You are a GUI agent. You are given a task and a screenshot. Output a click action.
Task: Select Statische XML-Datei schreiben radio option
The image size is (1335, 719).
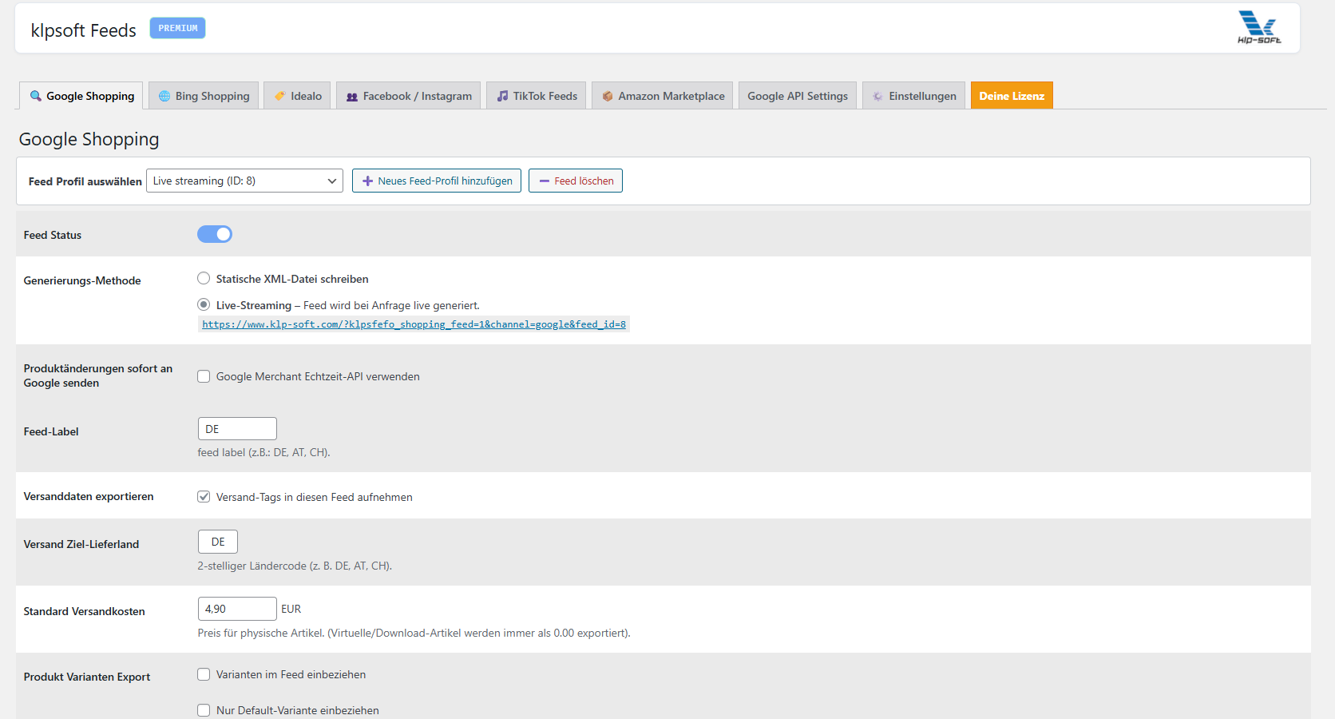204,278
